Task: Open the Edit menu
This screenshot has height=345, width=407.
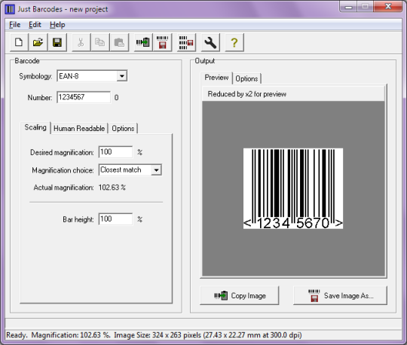Action: [35, 25]
